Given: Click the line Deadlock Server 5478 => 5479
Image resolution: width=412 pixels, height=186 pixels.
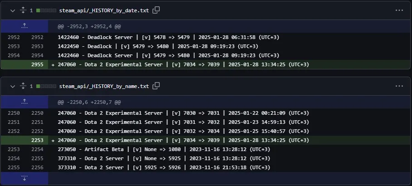Looking at the screenshot, I should tap(168, 37).
